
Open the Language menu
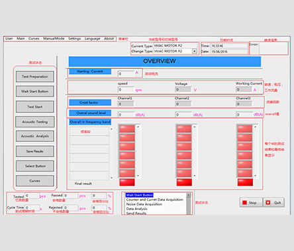pos(93,38)
